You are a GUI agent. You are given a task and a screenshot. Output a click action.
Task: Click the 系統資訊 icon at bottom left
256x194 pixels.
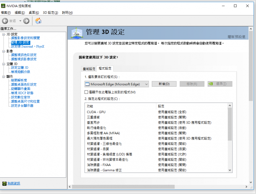point(4,183)
